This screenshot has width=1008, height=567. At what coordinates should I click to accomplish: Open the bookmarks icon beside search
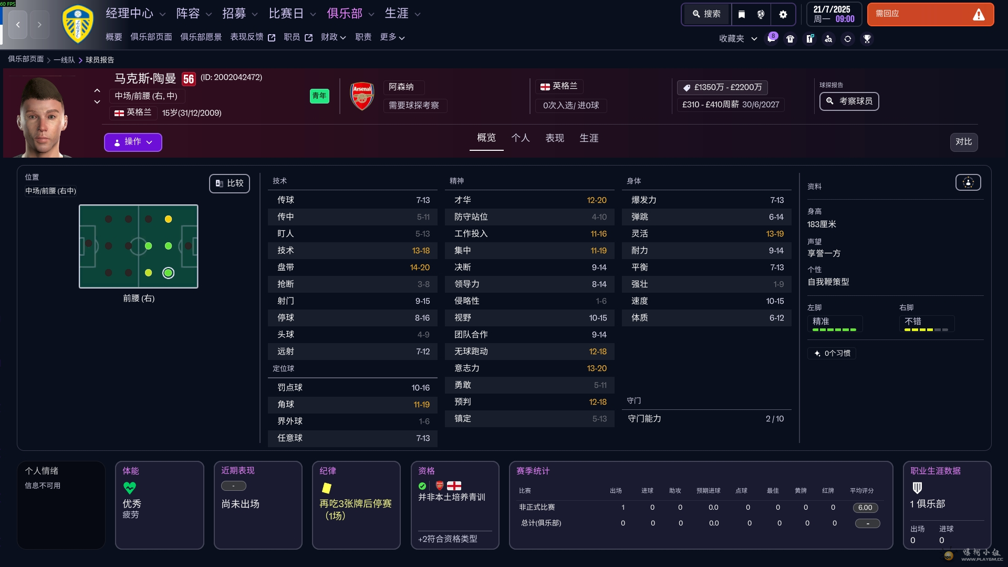click(x=741, y=14)
